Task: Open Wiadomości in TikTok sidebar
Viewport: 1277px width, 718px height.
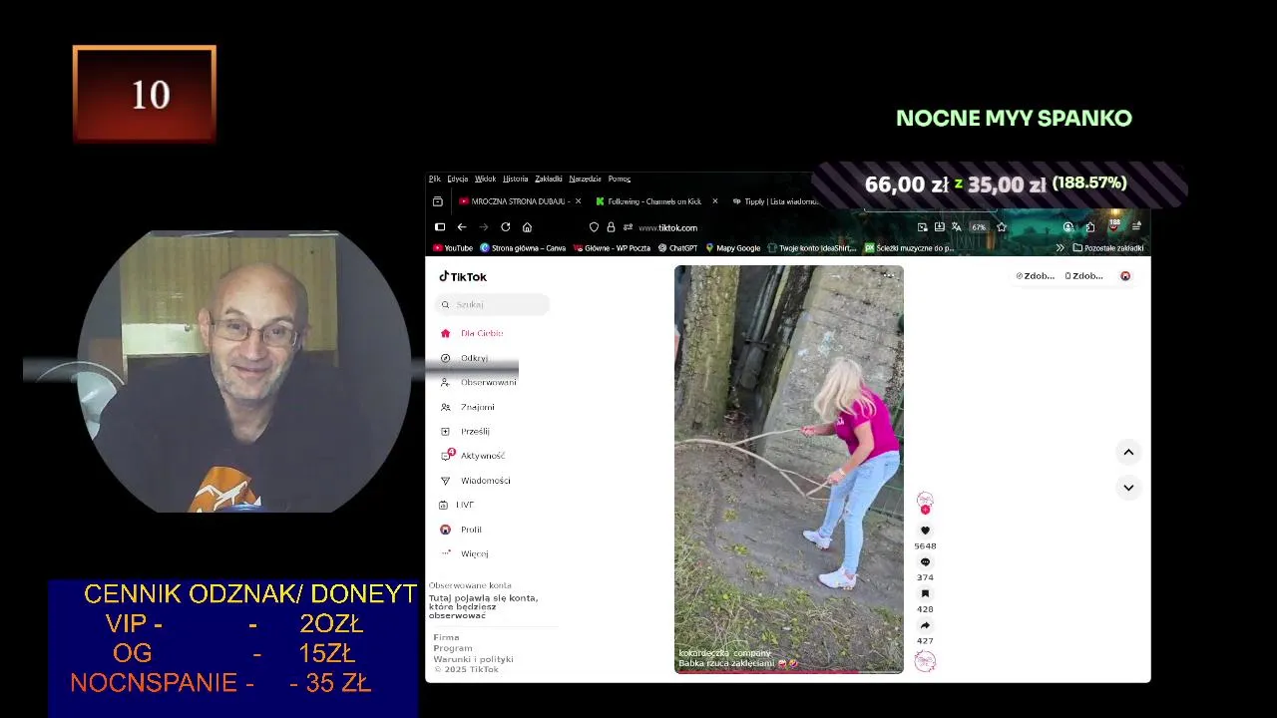Action: pyautogui.click(x=475, y=481)
